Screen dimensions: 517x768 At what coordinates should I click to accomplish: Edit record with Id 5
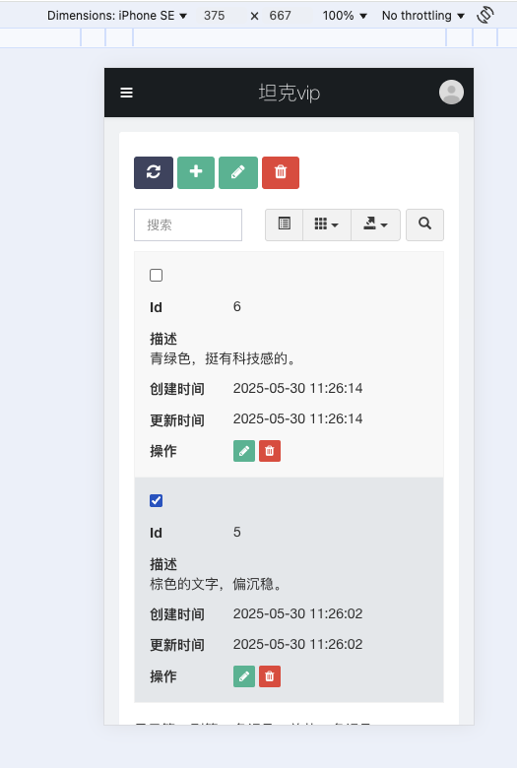tap(244, 676)
